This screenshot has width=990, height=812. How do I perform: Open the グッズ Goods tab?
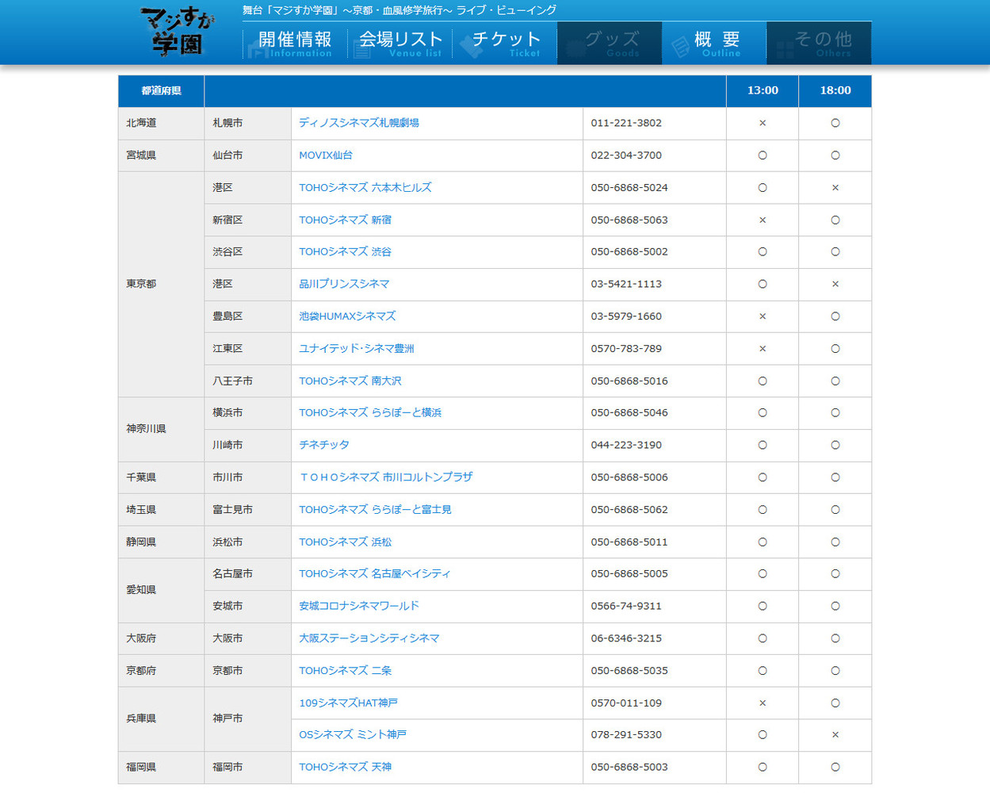[x=610, y=43]
